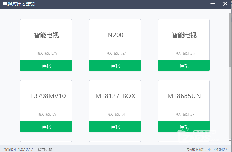Click the IP address 192.168.1.73
Screen dimensions: 232x152
(x=184, y=114)
